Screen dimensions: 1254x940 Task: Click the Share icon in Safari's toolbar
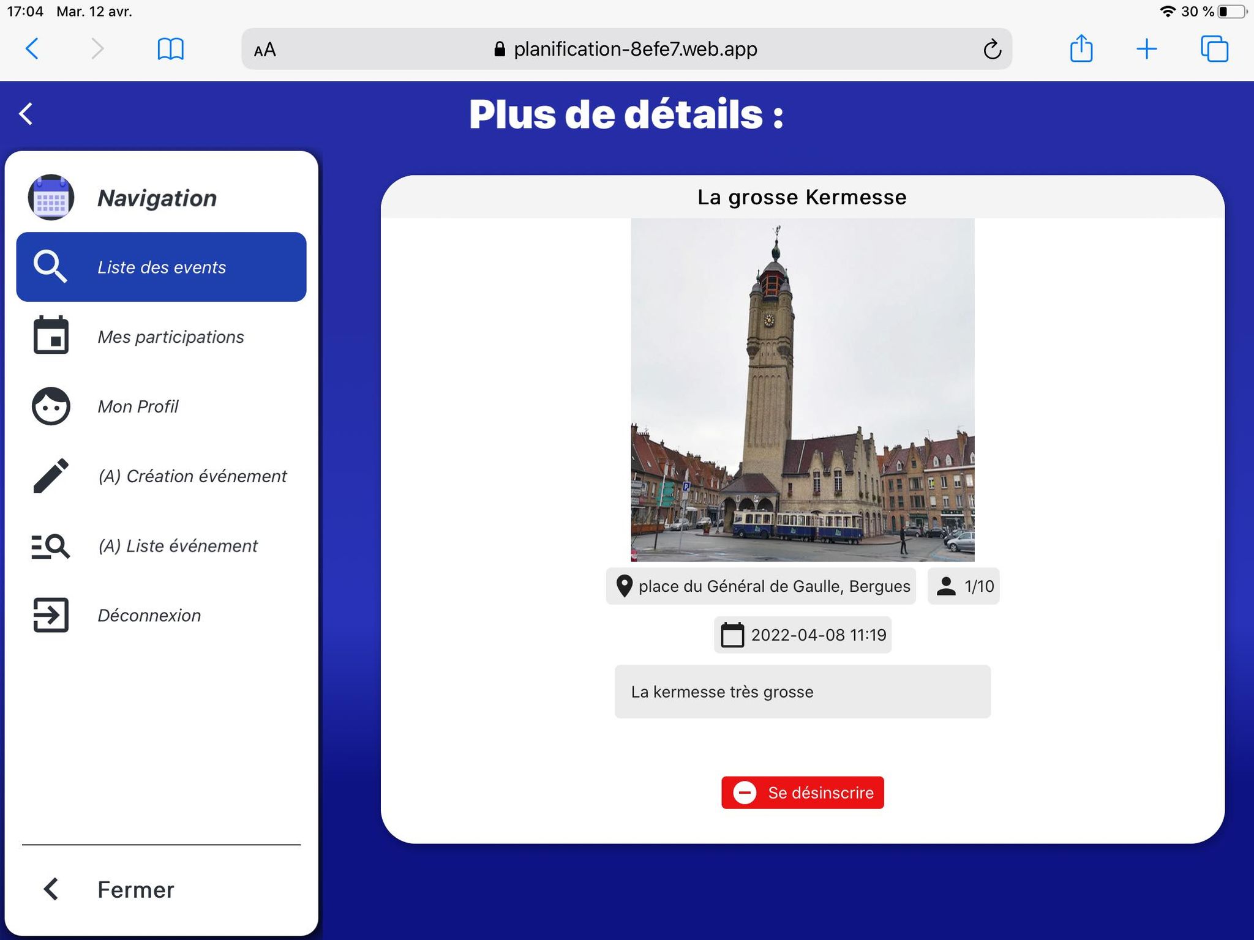(x=1082, y=48)
